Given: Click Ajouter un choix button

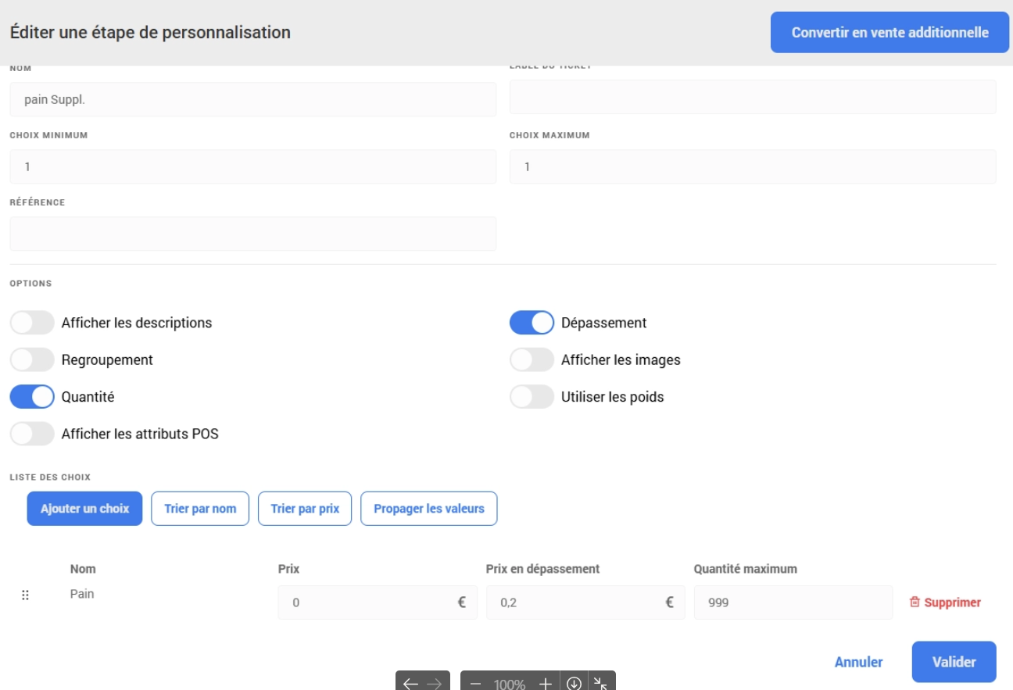Looking at the screenshot, I should tap(84, 509).
